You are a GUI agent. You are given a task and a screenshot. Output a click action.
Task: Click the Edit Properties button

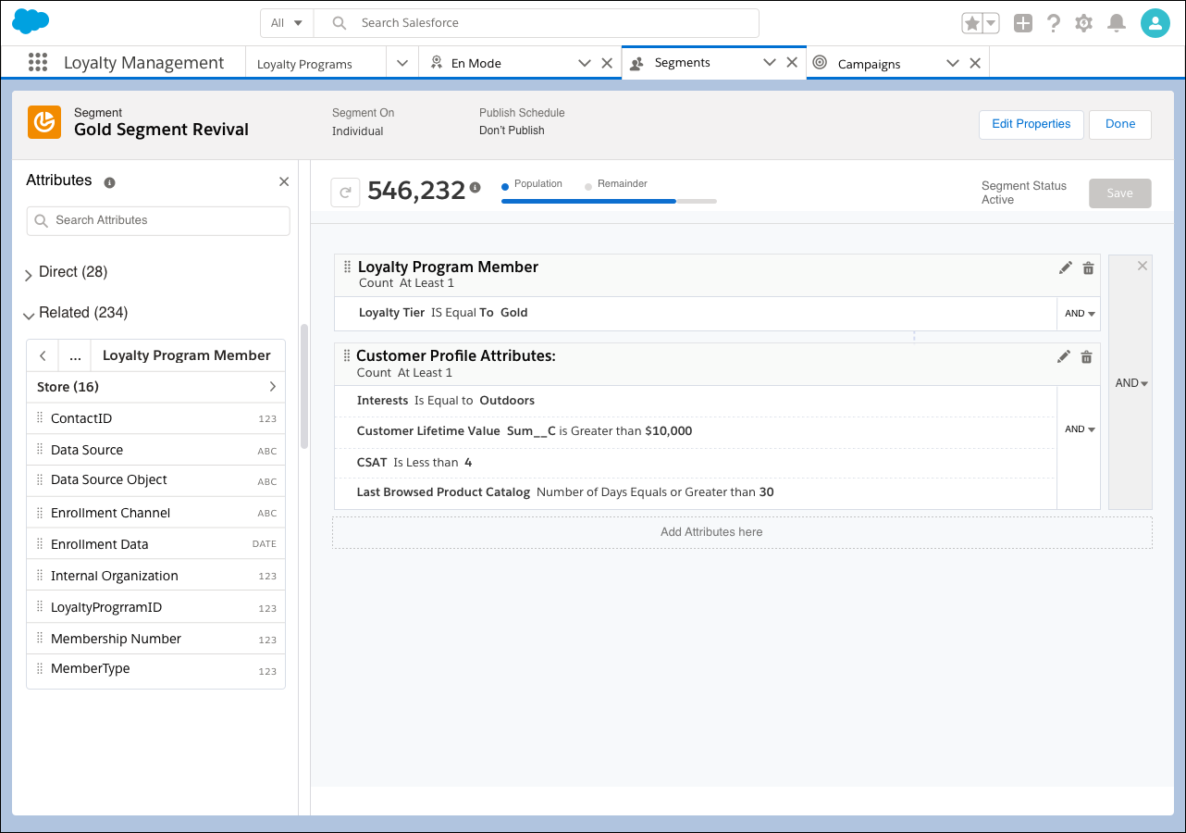point(1031,124)
